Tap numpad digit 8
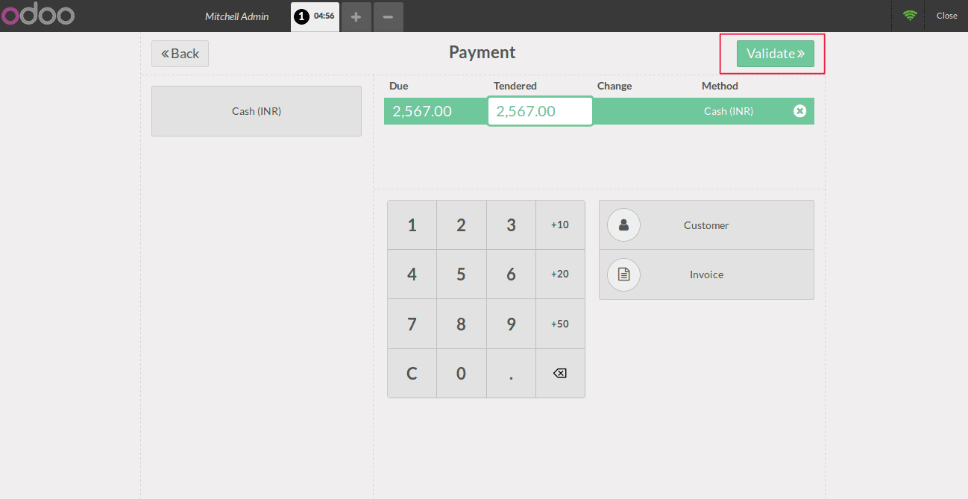 (x=461, y=324)
